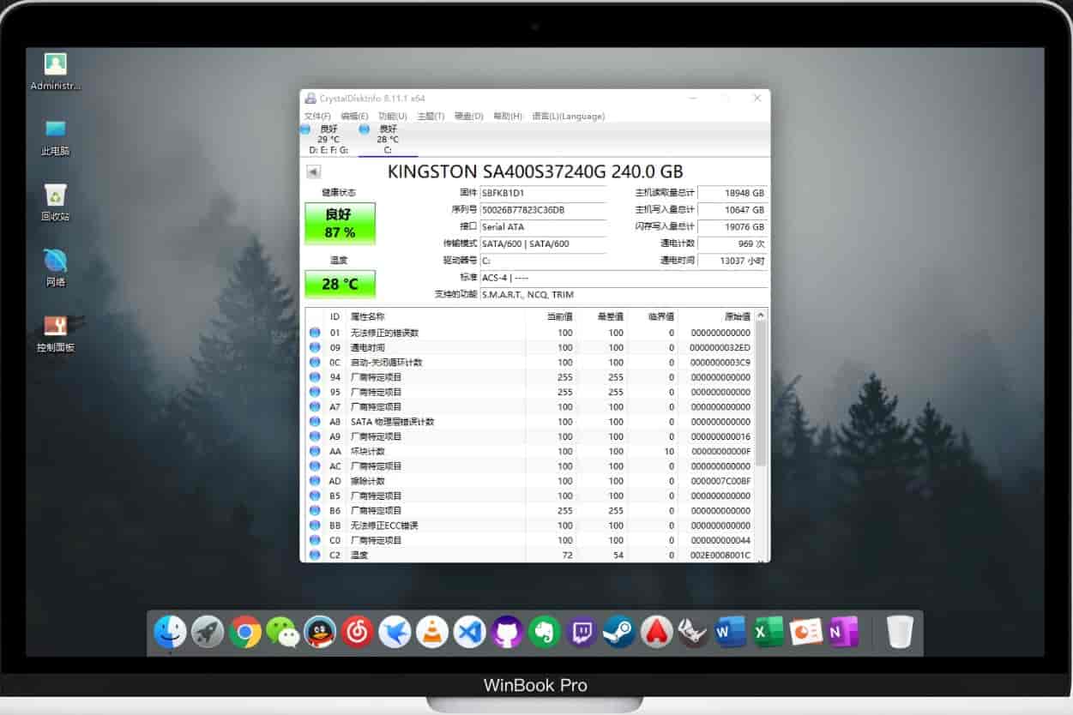This screenshot has height=715, width=1073.
Task: Open Finder from the dock
Action: tap(170, 633)
